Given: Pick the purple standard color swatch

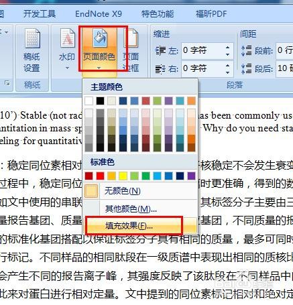Looking at the screenshot, I should tap(192, 176).
